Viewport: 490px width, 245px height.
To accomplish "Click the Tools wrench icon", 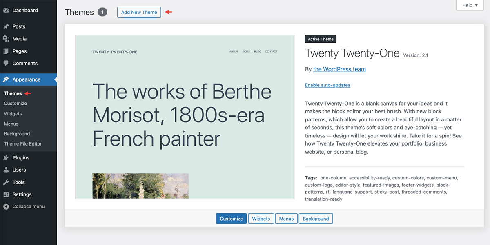I will coord(6,182).
